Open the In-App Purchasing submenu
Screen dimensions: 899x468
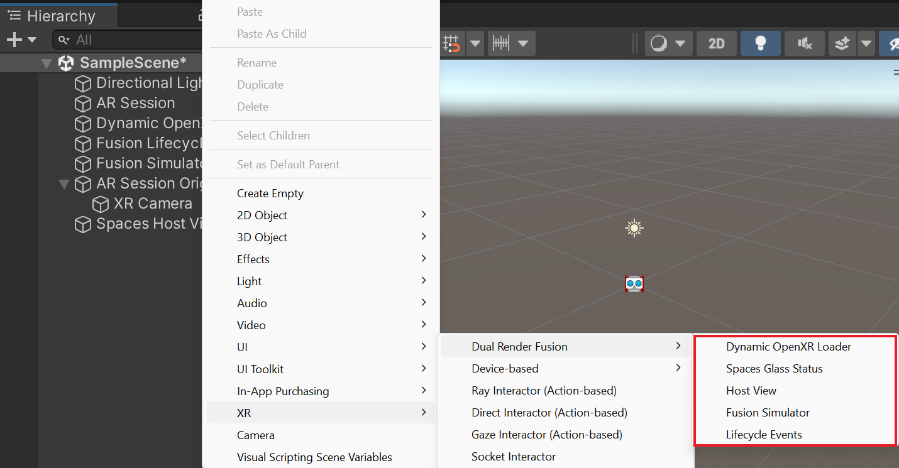pos(320,391)
